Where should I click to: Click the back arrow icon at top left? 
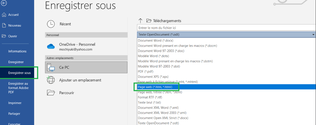[4, 4]
